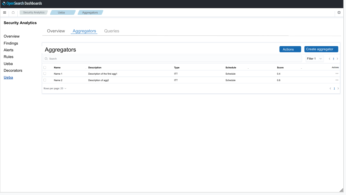Sort the table by the Score column
Viewport: 346px width, 195px height.
[x=280, y=68]
